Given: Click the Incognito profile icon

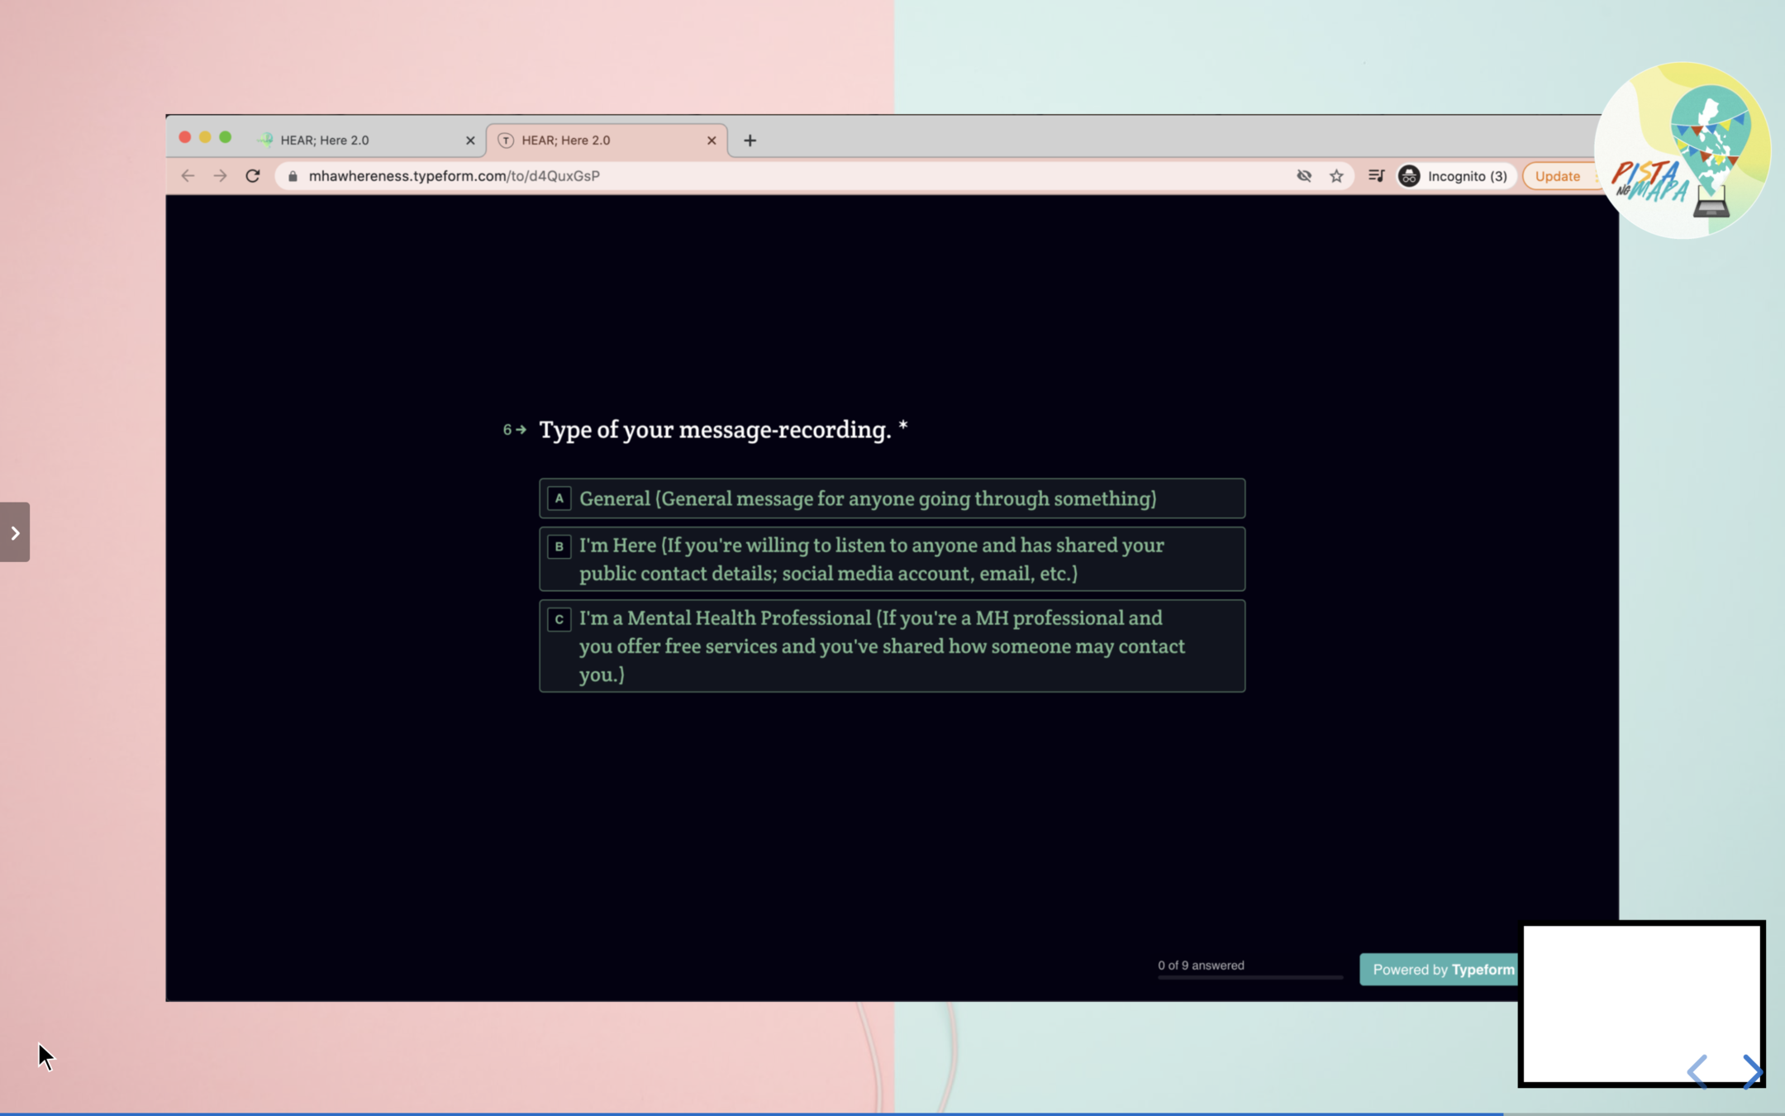Looking at the screenshot, I should click(x=1410, y=176).
